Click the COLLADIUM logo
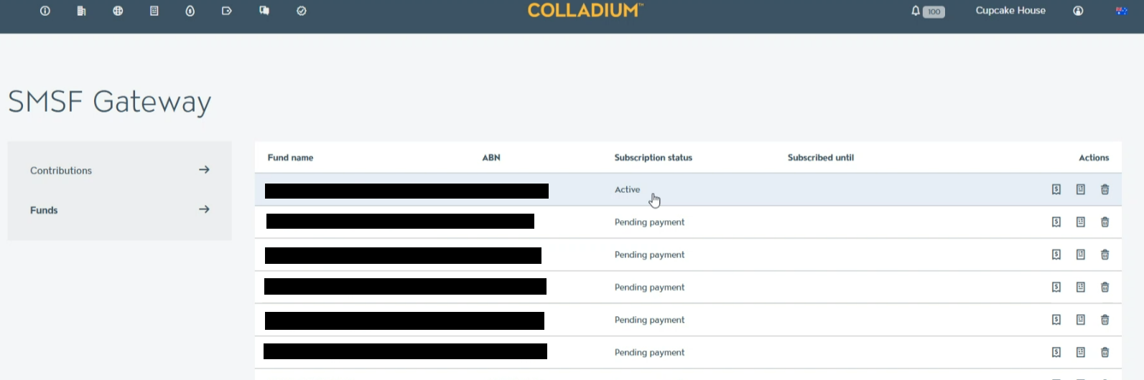Screen dimensions: 1144x380 pos(585,10)
